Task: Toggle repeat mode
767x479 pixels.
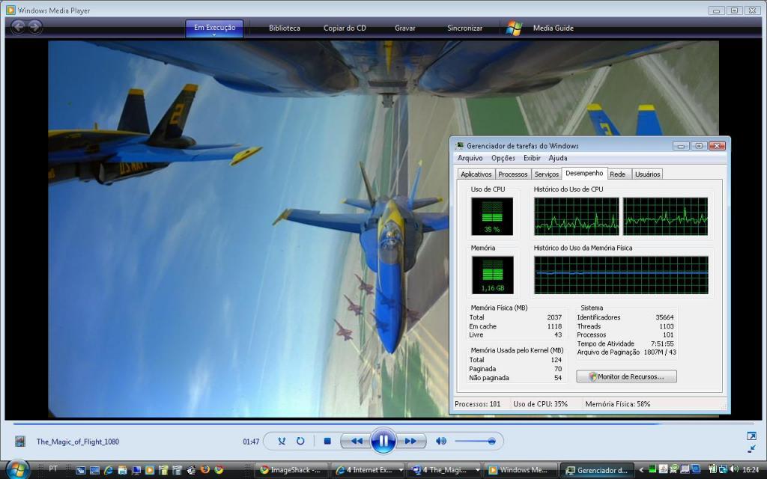Action: coord(300,442)
